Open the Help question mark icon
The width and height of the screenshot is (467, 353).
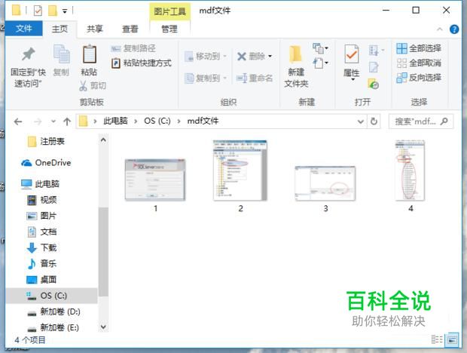pos(454,29)
